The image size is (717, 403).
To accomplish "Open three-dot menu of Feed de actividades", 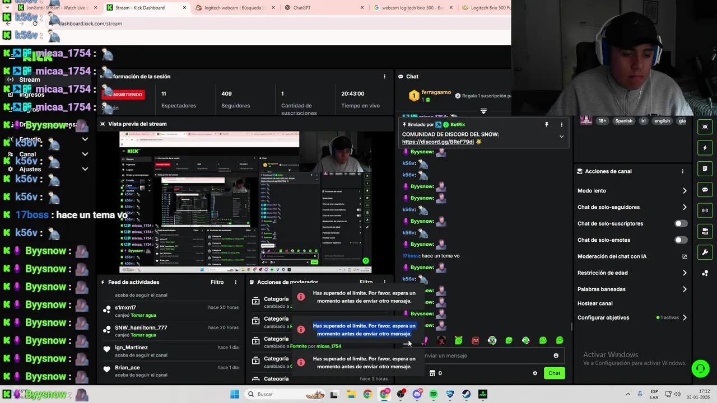I will click(235, 282).
